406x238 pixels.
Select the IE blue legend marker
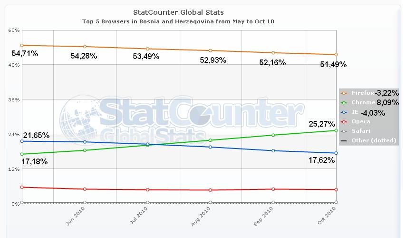tap(344, 112)
